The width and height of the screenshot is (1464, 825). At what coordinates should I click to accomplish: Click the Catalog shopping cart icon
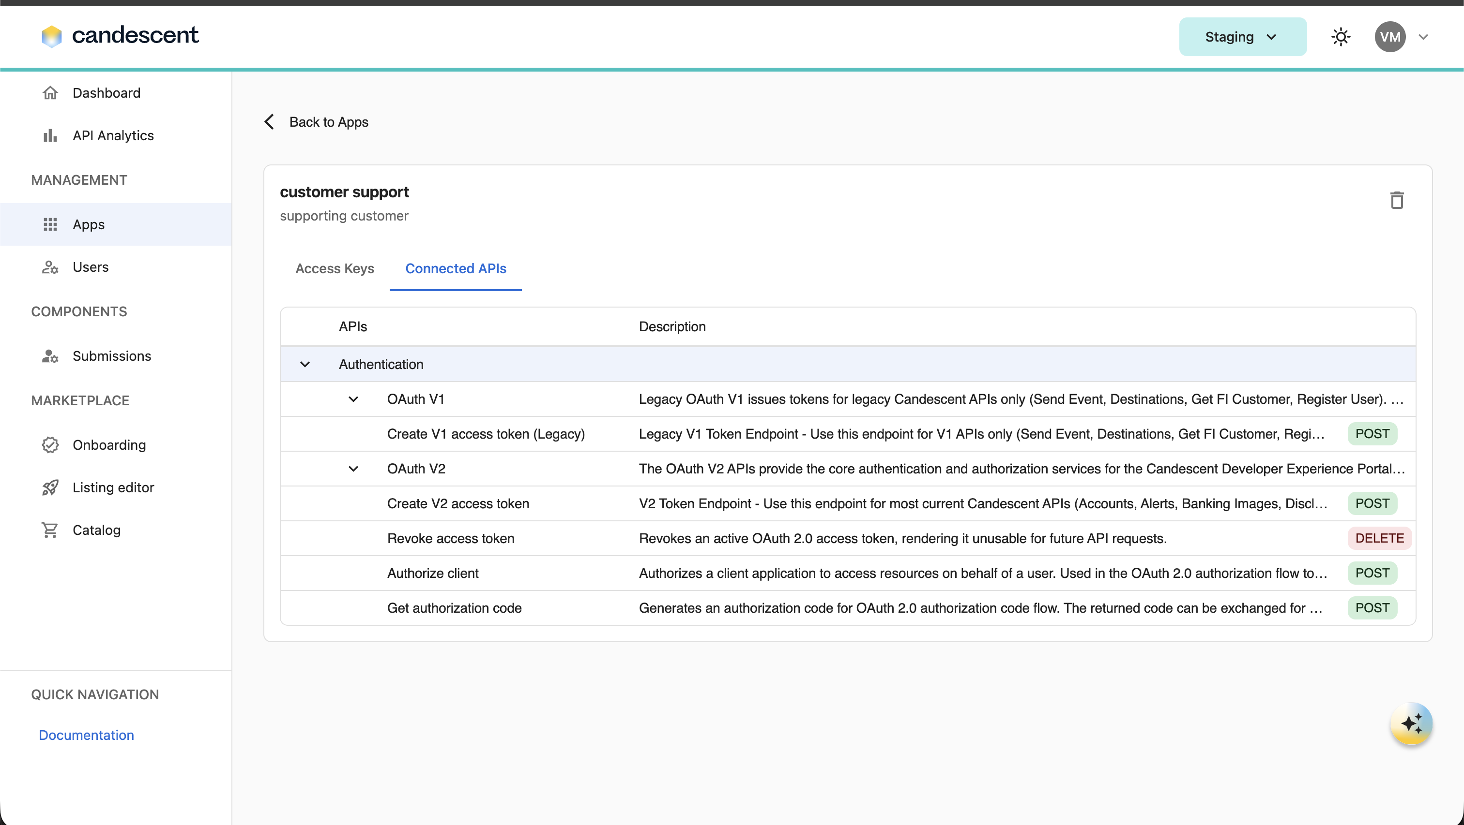pos(50,530)
